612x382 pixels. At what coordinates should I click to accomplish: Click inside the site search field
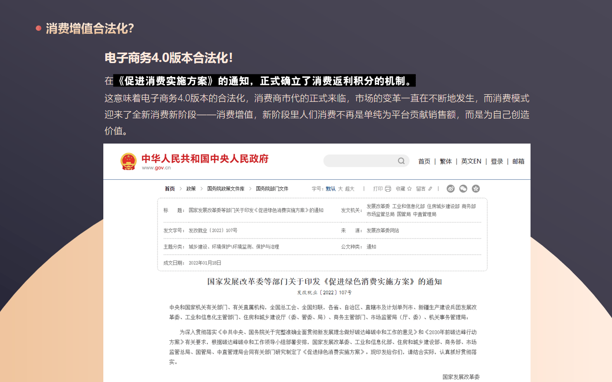pyautogui.click(x=366, y=161)
